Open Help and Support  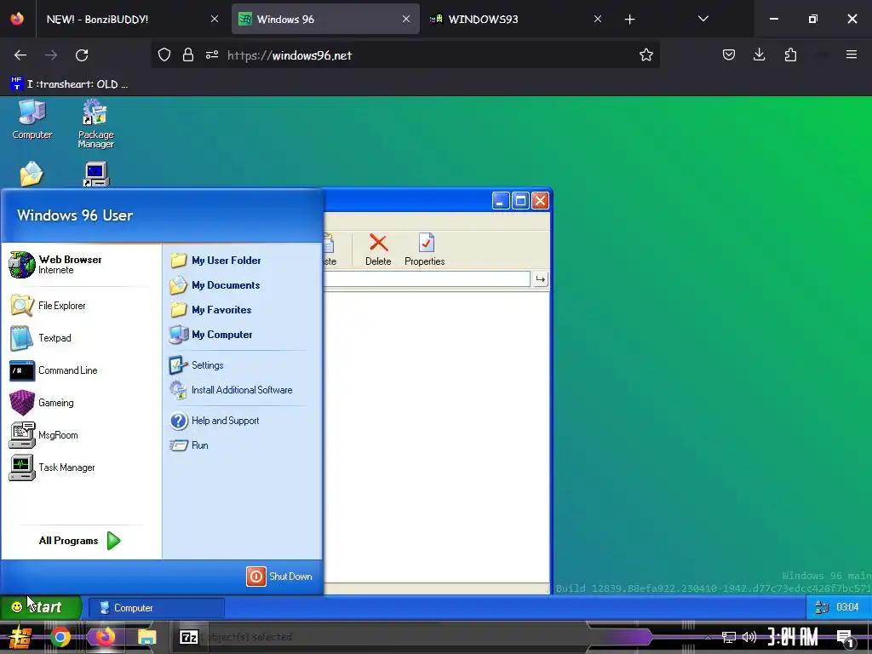pos(214,421)
